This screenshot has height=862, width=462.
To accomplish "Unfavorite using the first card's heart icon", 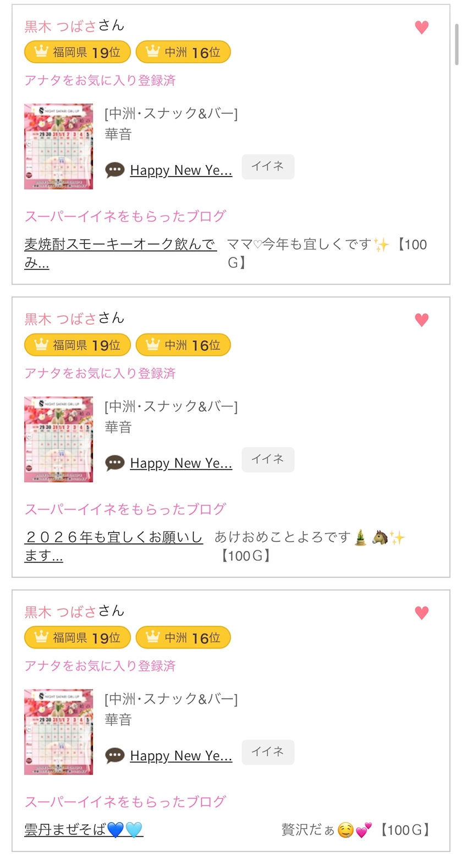I will (421, 28).
